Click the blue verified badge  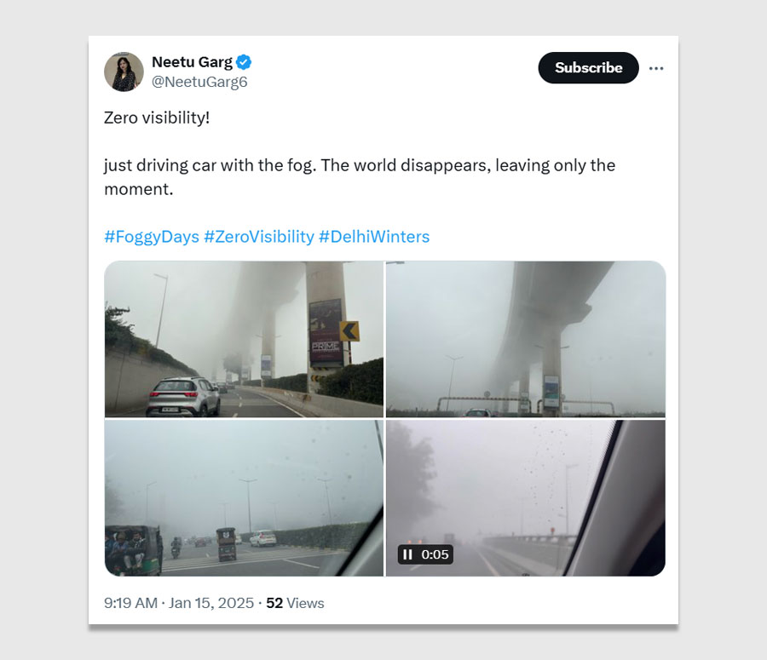tap(244, 62)
